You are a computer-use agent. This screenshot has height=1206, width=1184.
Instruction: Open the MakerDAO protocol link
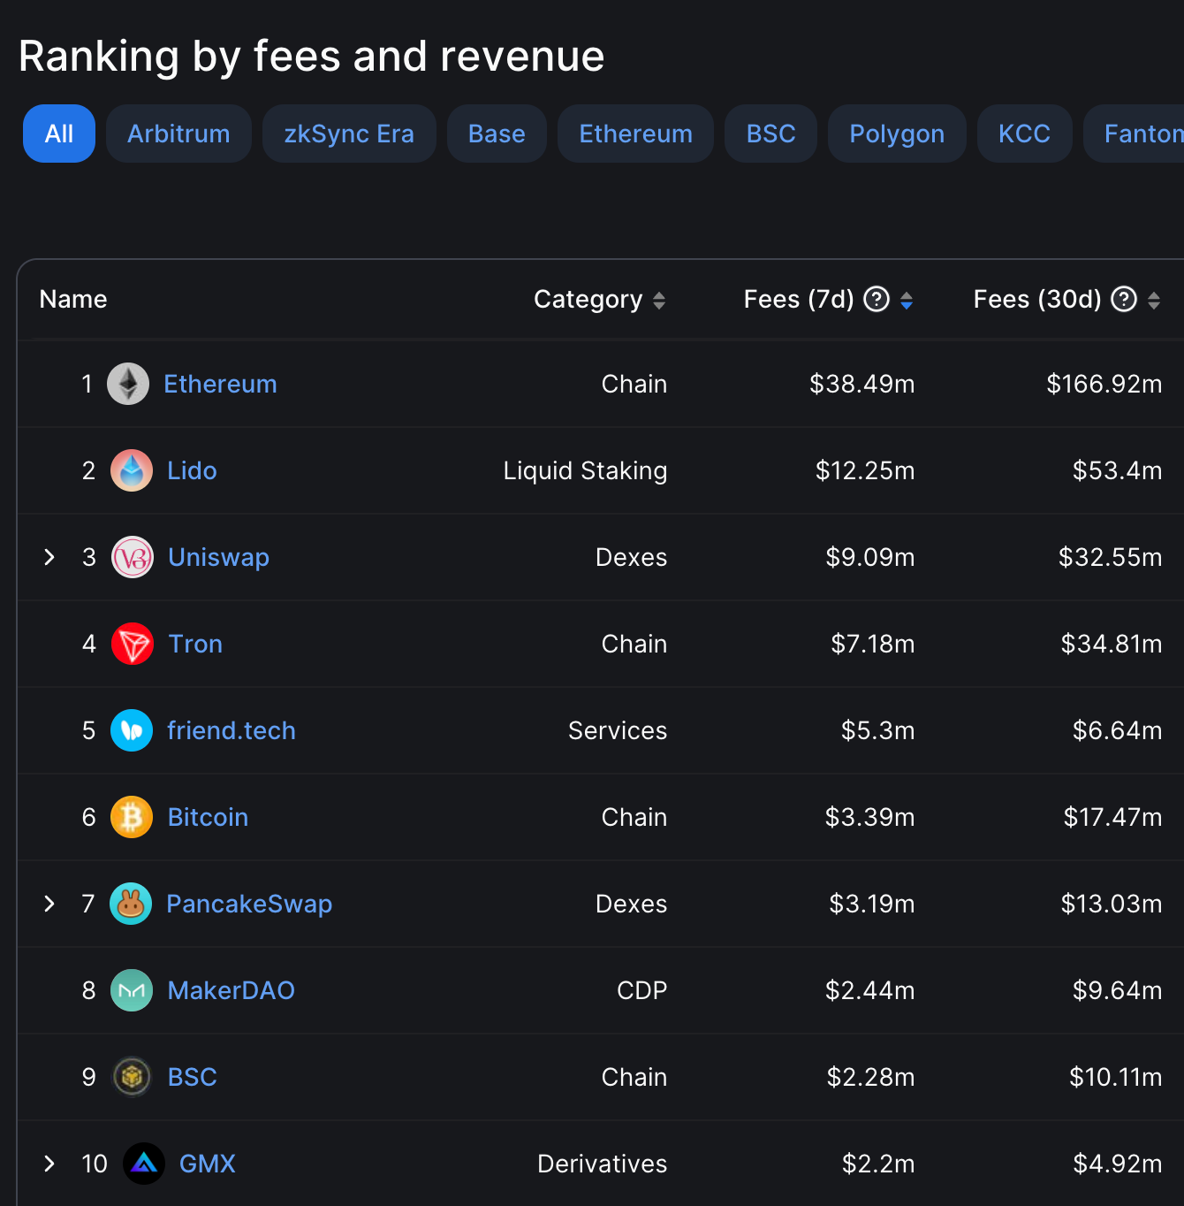(231, 990)
